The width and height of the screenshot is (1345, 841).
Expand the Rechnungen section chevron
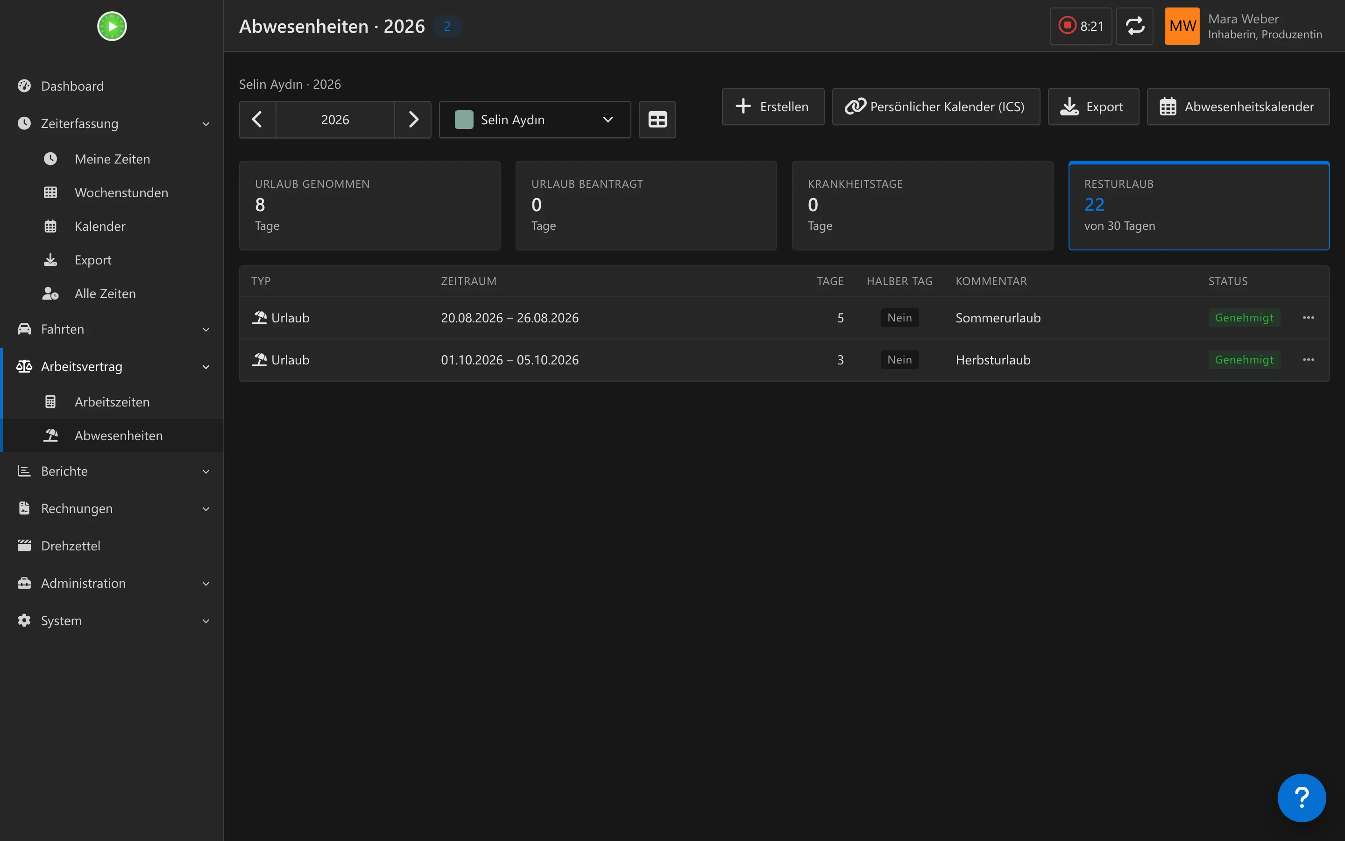tap(205, 509)
